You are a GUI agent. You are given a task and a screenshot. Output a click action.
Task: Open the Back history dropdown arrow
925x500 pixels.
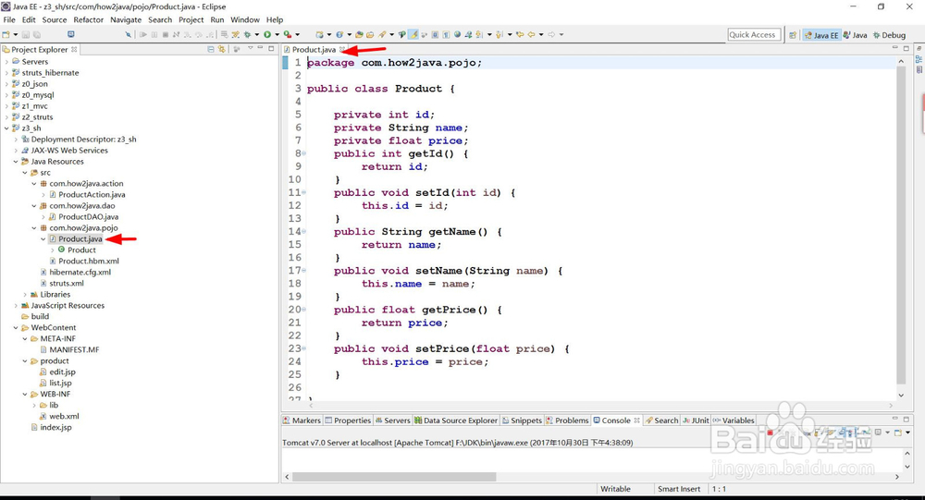541,35
